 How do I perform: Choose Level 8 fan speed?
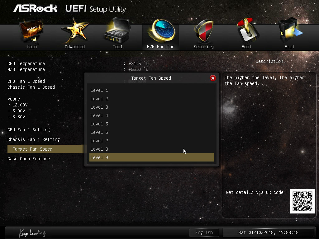[152, 149]
